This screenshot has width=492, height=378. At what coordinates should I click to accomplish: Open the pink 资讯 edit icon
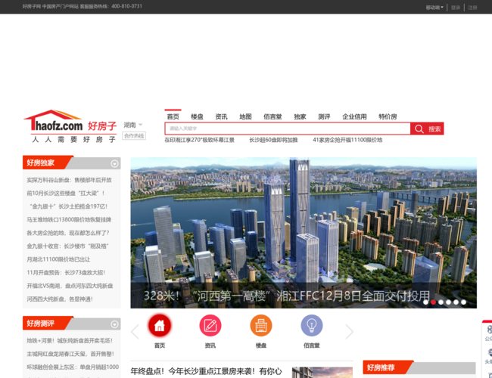click(x=210, y=326)
